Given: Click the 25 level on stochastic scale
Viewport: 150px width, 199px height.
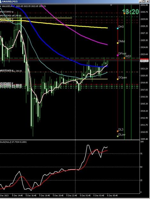Looking at the screenshot, I should pyautogui.click(x=141, y=180).
